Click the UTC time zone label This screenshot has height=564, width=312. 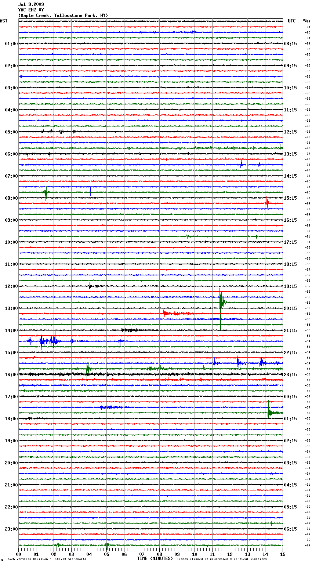click(x=292, y=21)
